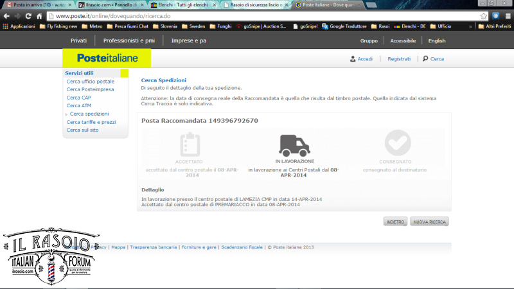Click the blue extension icon beside the star
Viewport: 514px width, 289px height.
pyautogui.click(x=495, y=15)
